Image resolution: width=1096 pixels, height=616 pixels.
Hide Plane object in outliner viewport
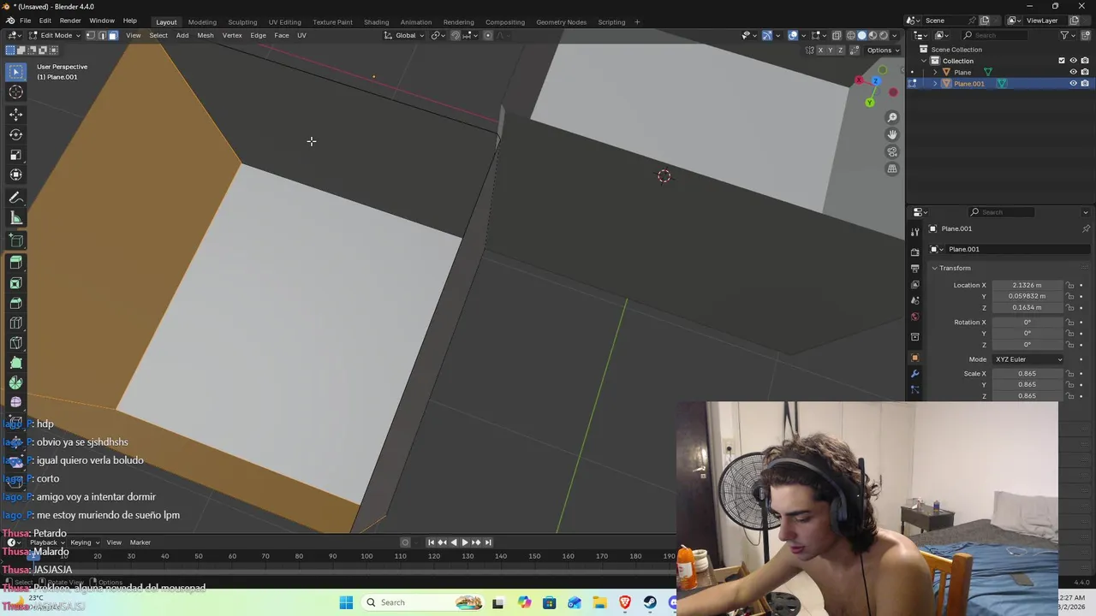pos(1073,72)
